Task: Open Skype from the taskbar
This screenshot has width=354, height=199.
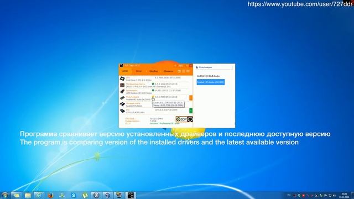Action: pyautogui.click(x=74, y=195)
